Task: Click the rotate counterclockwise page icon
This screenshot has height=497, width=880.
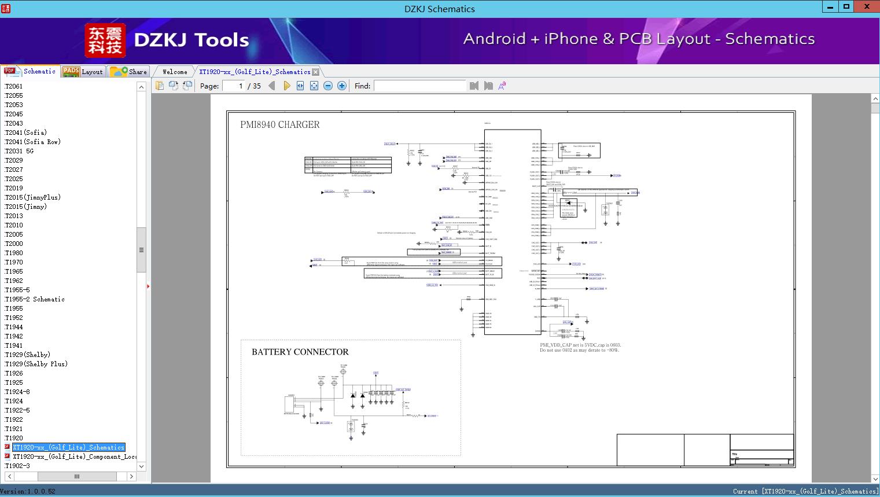Action: click(x=174, y=86)
